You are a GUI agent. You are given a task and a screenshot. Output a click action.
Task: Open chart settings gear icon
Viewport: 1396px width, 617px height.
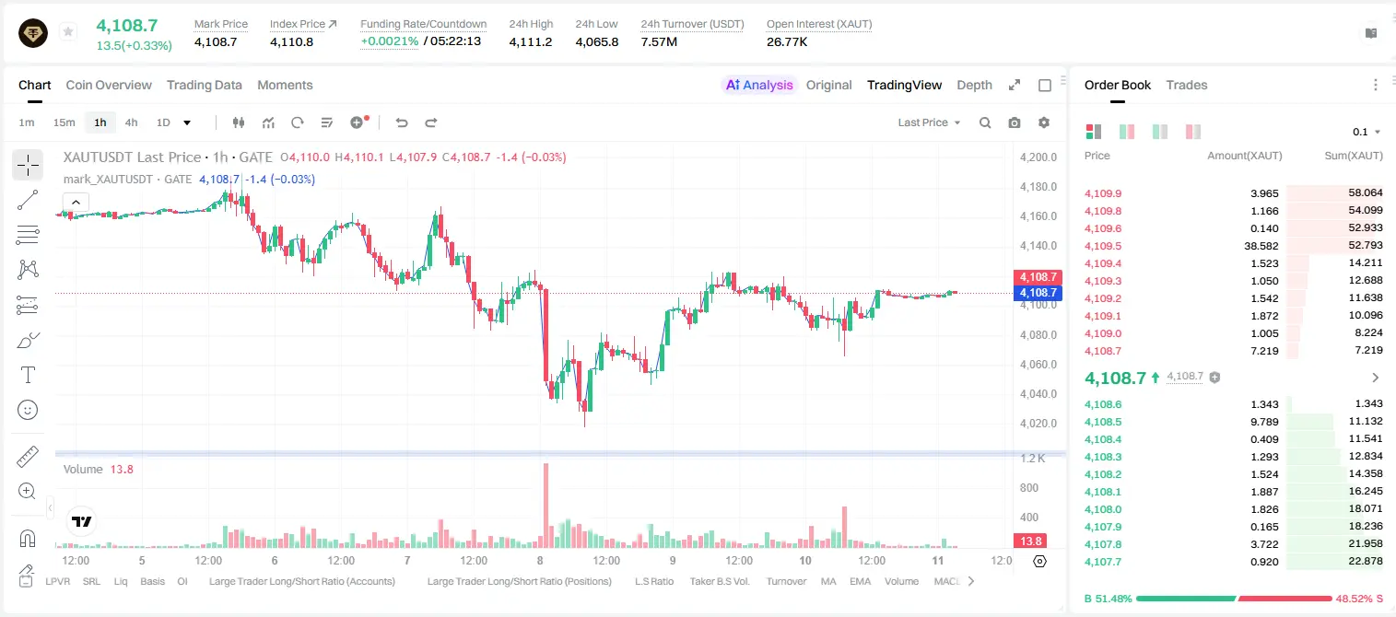pyautogui.click(x=1044, y=122)
